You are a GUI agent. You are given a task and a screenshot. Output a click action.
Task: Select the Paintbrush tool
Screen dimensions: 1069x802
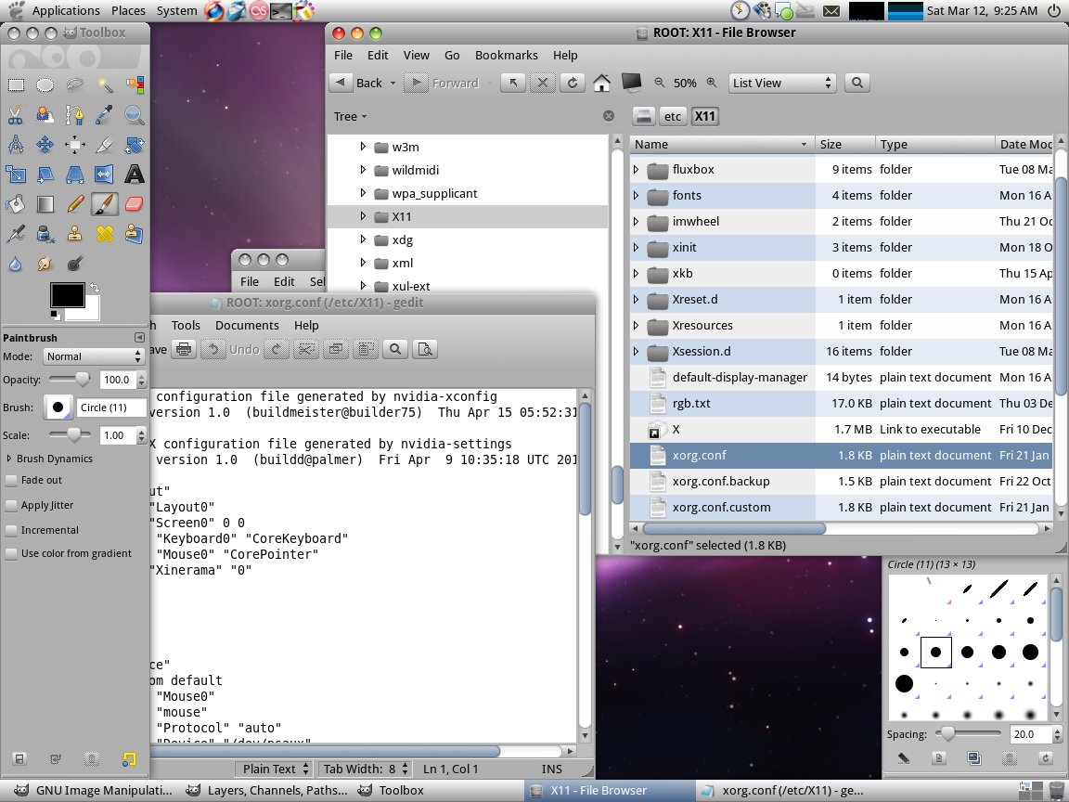point(104,204)
